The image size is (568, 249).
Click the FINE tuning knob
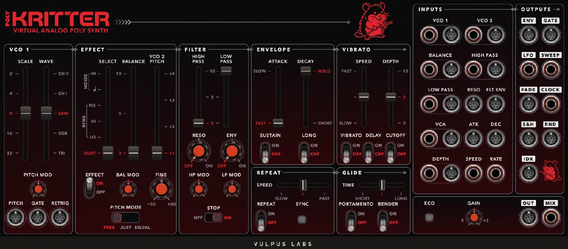point(161,189)
